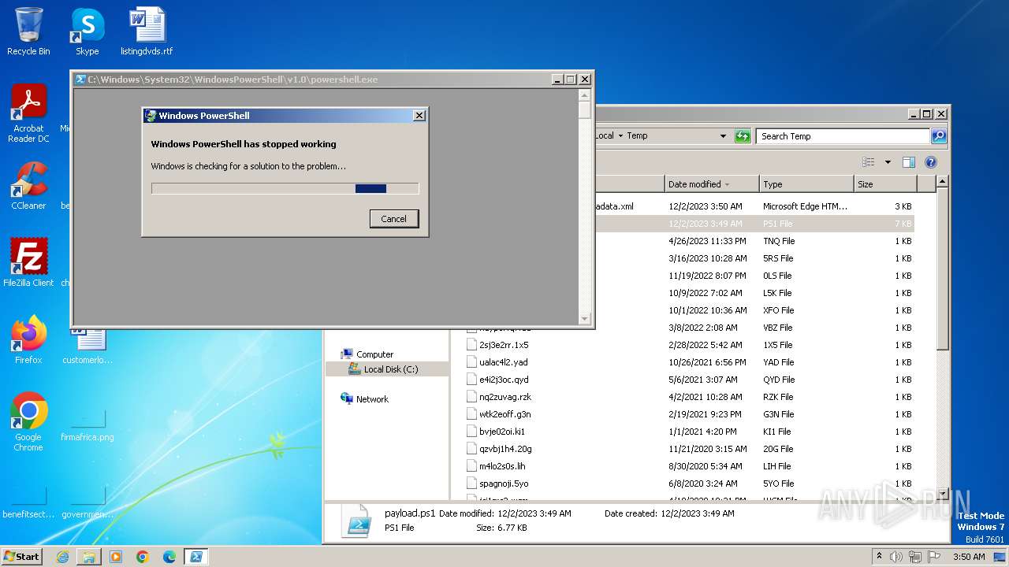Click the TNQ File type cell
The width and height of the screenshot is (1009, 567).
[x=779, y=241]
